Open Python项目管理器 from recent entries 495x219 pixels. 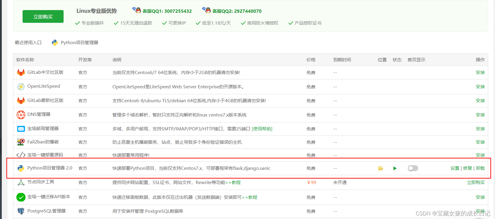pyautogui.click(x=79, y=43)
